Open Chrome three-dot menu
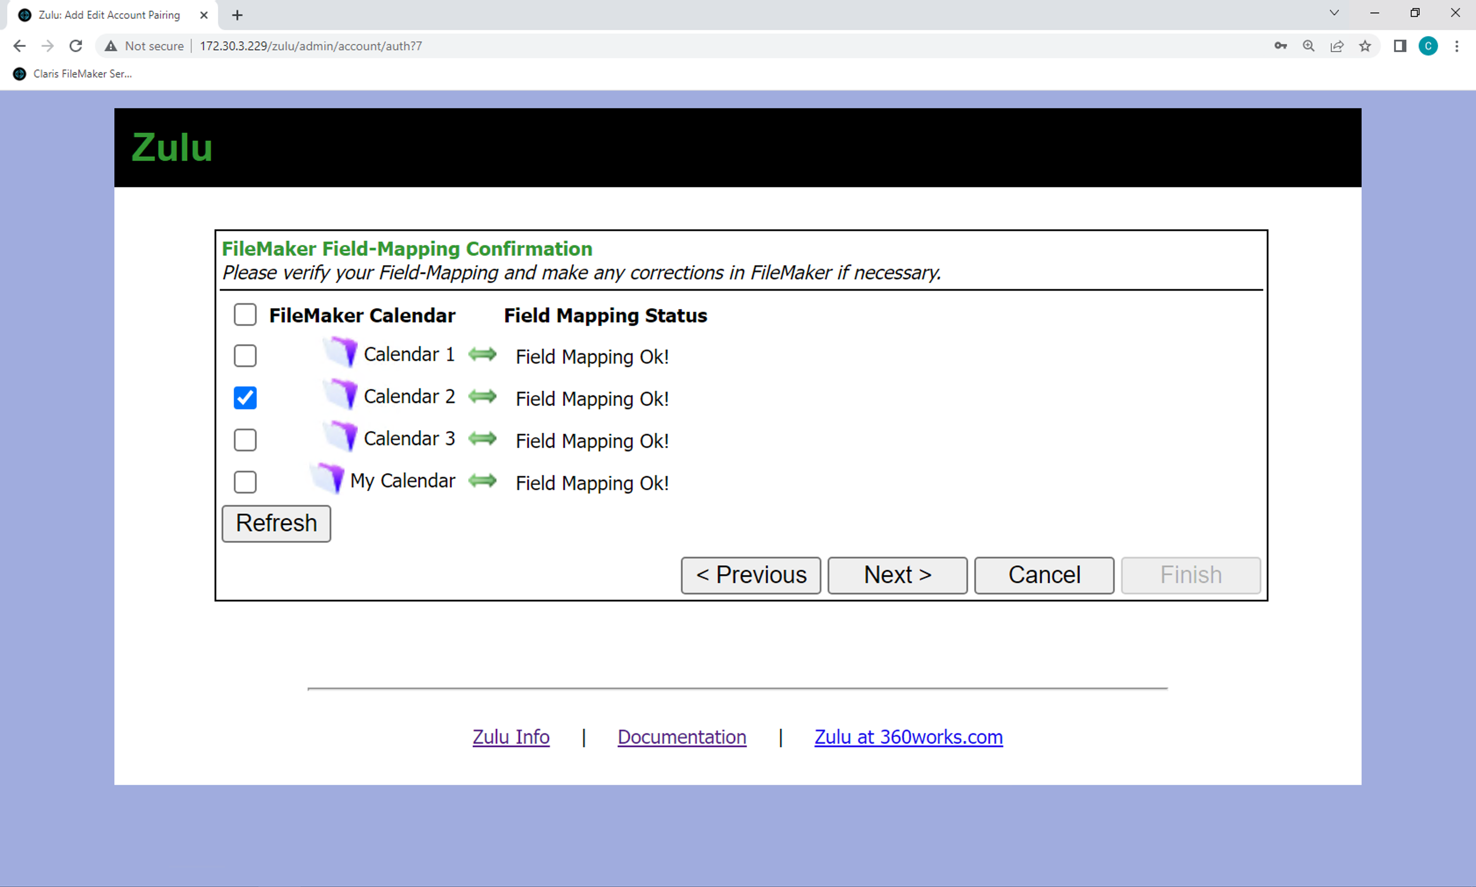This screenshot has width=1476, height=887. (1457, 46)
